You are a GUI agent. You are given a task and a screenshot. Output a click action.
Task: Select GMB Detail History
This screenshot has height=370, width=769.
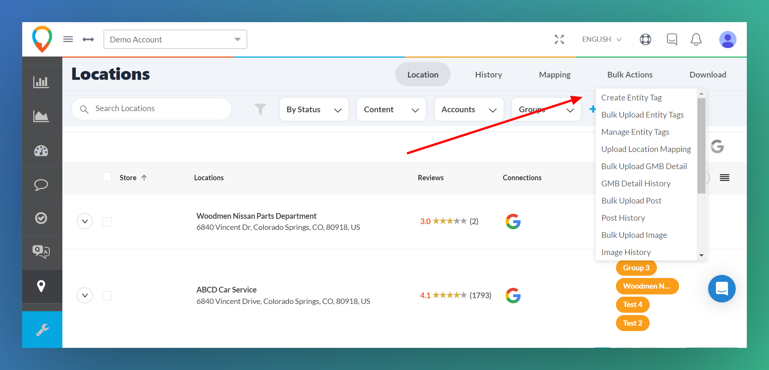[x=646, y=184]
